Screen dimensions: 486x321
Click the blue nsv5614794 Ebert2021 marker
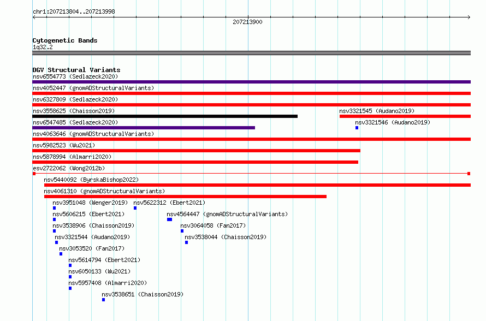70,265
